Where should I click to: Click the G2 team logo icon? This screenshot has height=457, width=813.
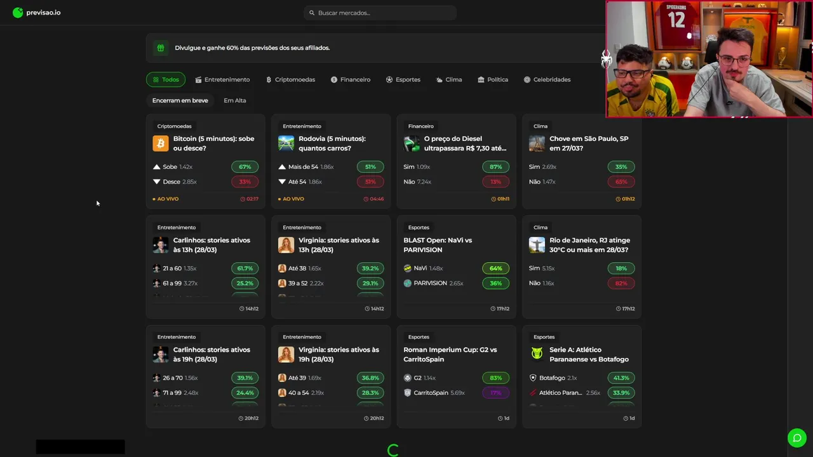[408, 378]
